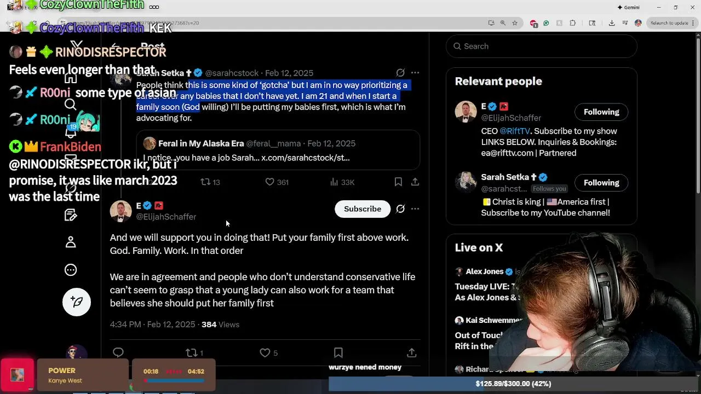Viewport: 701px width, 394px height.
Task: Open the green Grammarly extension icon
Action: pyautogui.click(x=546, y=23)
